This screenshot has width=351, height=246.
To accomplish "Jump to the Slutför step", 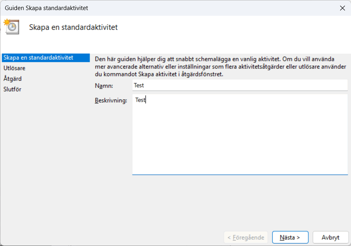I will click(13, 89).
